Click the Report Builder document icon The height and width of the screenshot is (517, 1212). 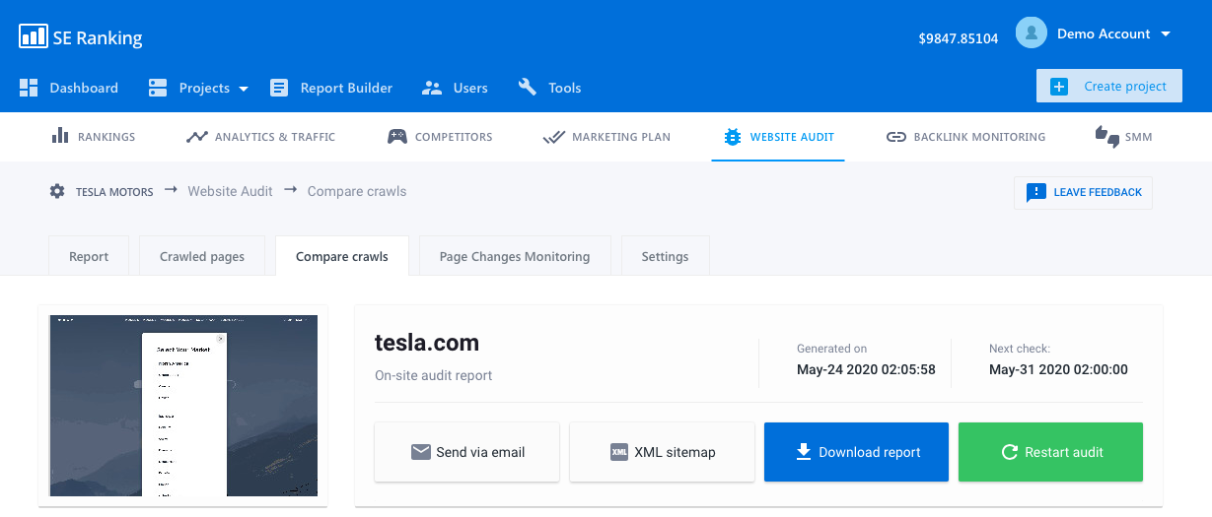point(279,88)
